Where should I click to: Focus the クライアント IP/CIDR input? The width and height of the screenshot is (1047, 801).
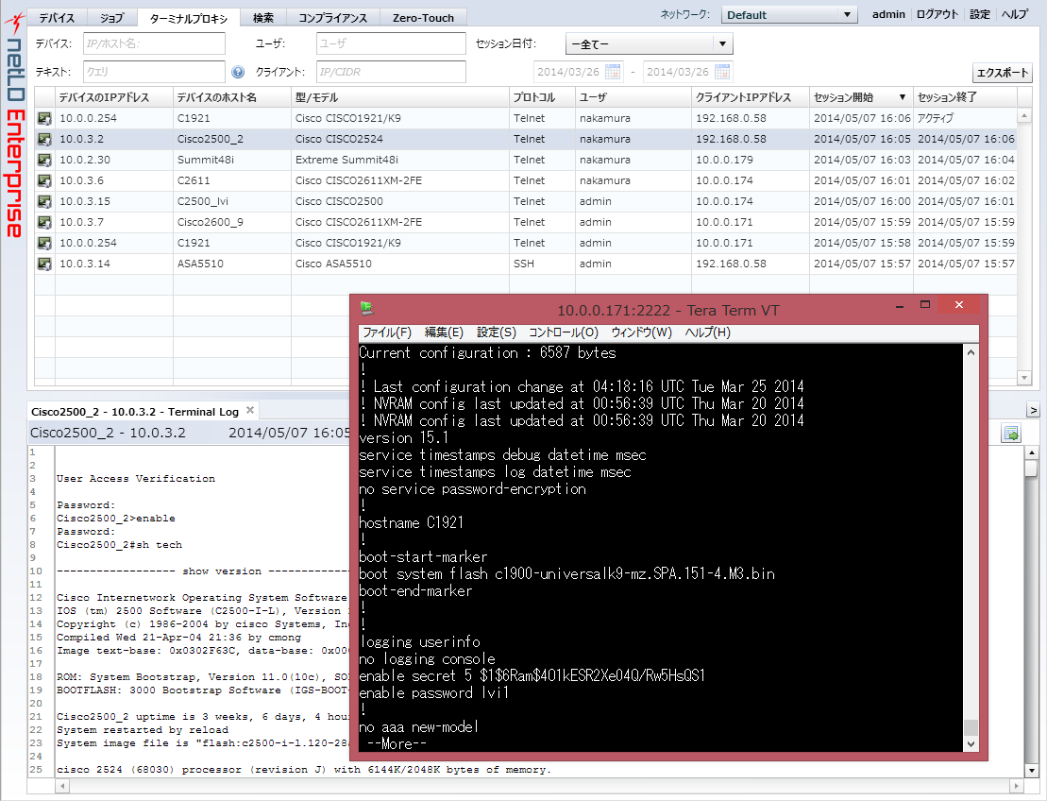point(391,72)
